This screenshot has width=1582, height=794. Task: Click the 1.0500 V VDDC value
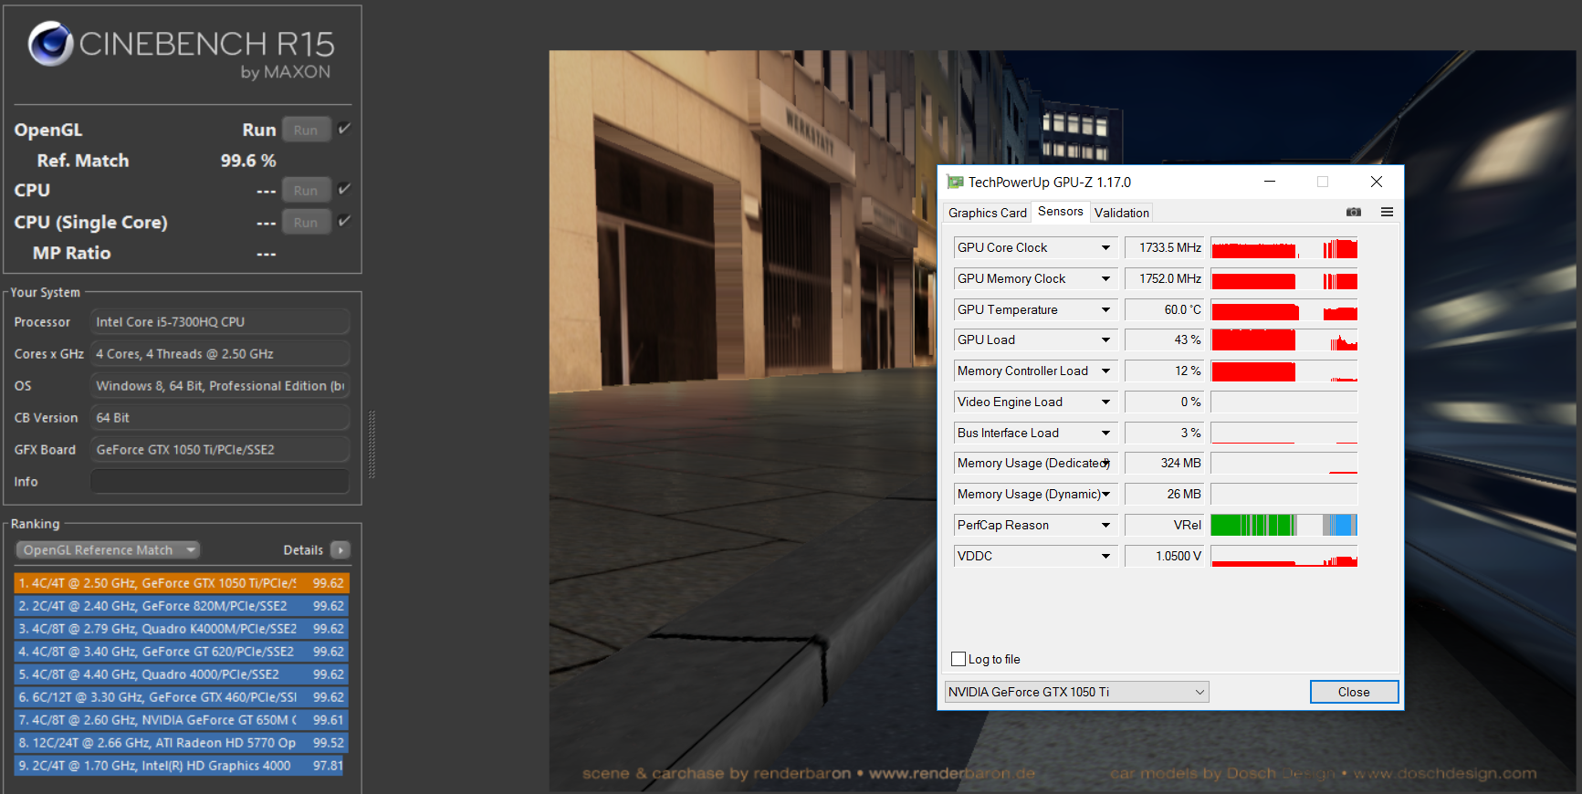point(1165,557)
